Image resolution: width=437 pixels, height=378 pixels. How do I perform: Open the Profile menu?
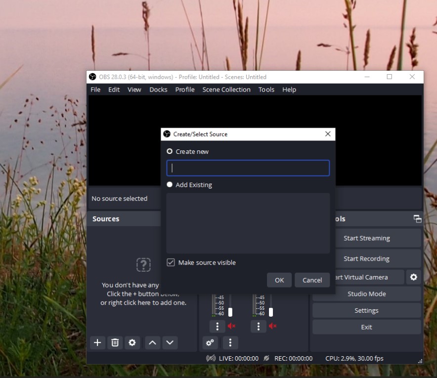[184, 90]
